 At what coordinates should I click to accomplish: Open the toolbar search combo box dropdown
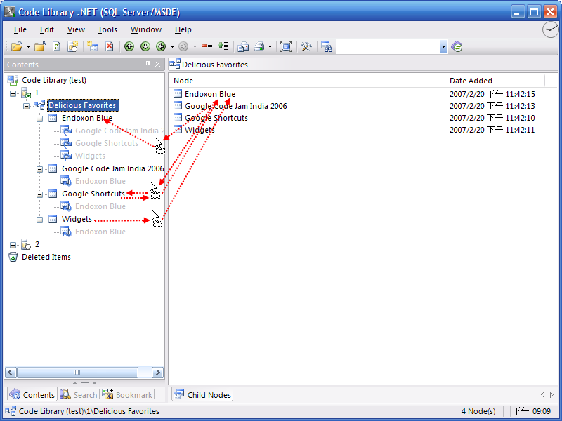pyautogui.click(x=444, y=46)
